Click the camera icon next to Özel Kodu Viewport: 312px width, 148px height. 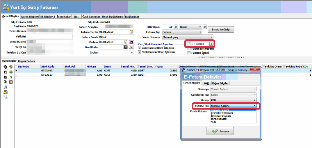(x=126, y=47)
